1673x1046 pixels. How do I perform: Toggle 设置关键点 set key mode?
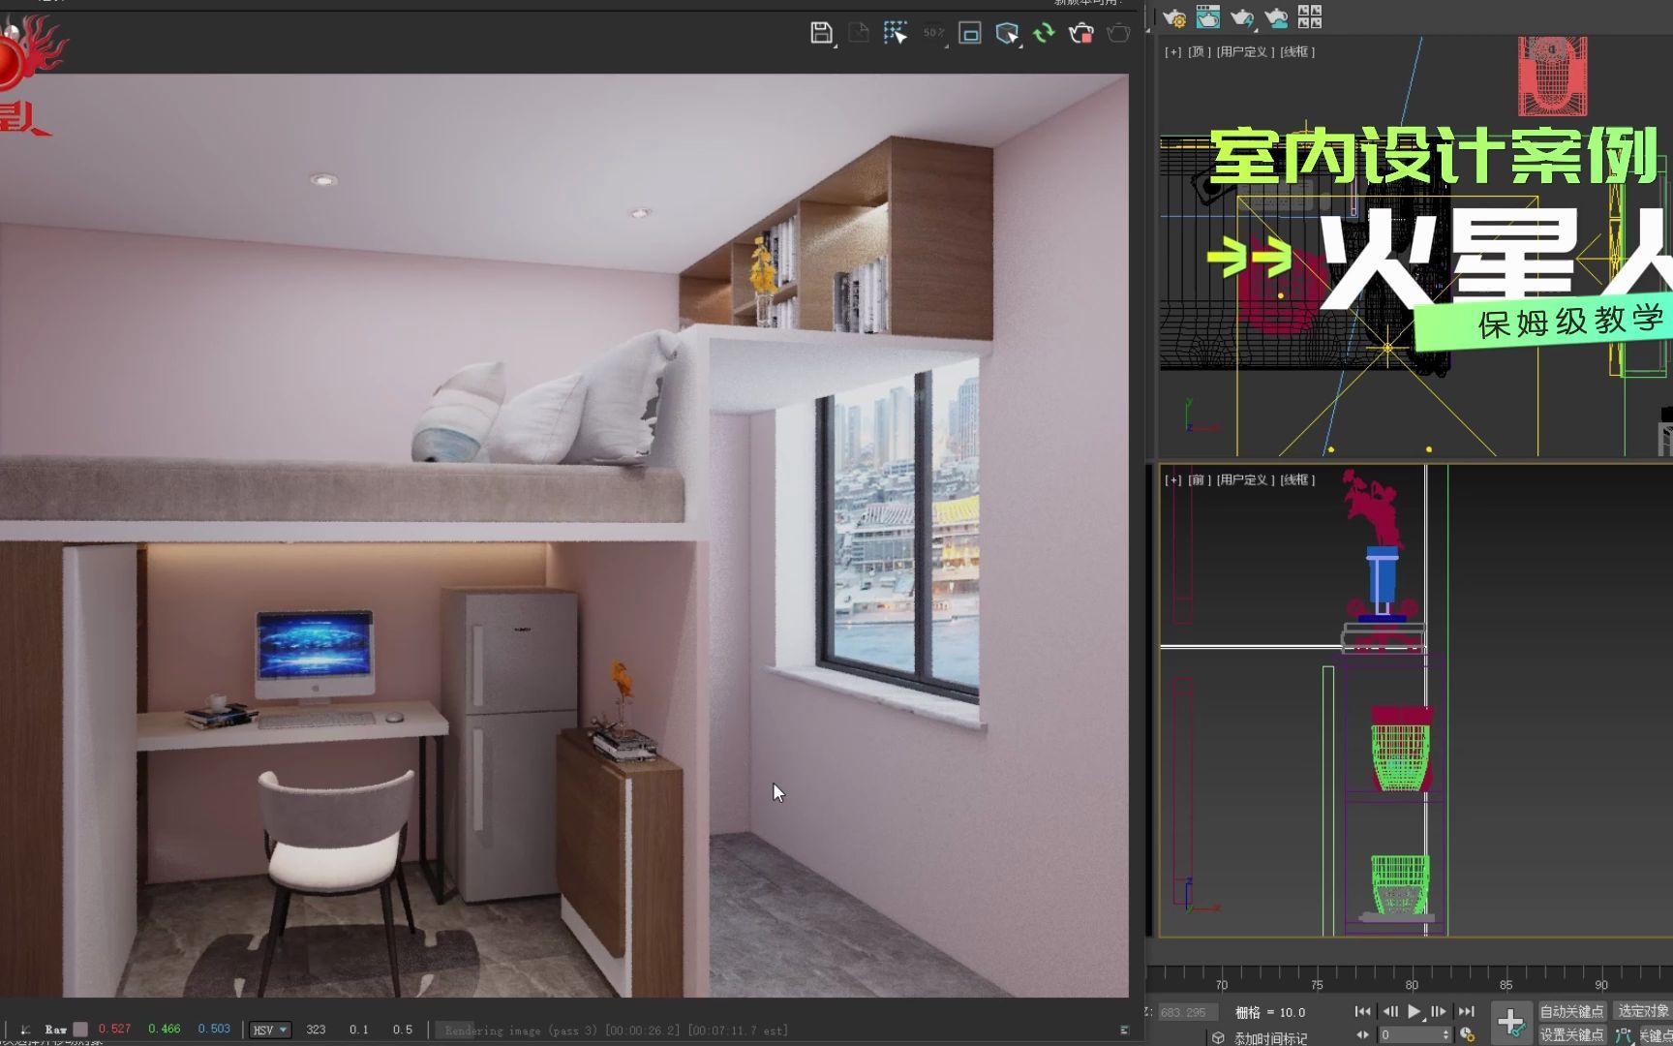pos(1572,1035)
